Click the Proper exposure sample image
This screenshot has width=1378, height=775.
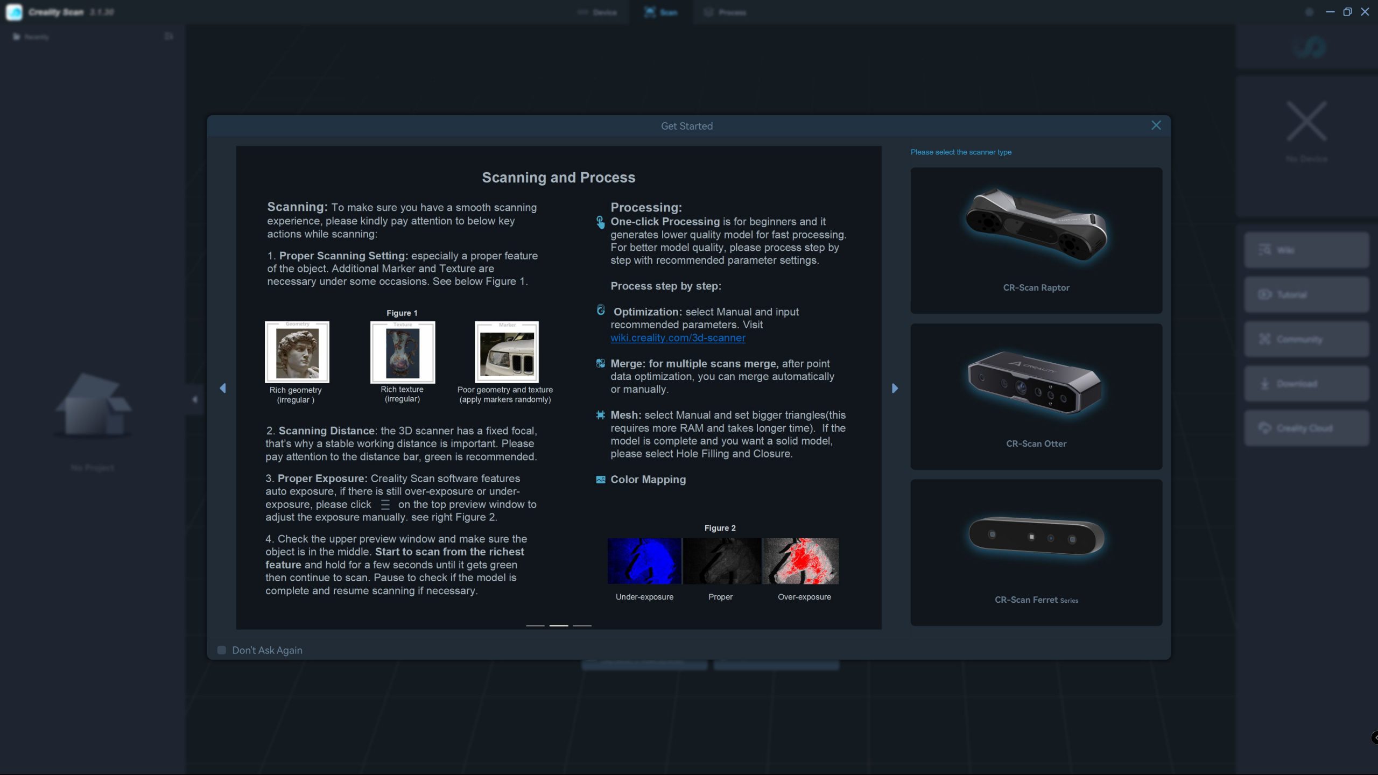722,561
